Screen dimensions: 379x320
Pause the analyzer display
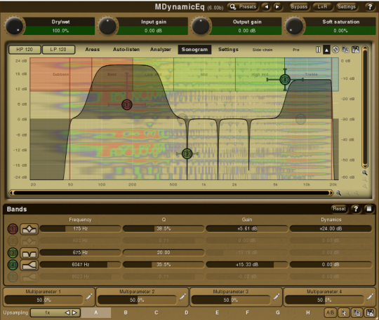pyautogui.click(x=318, y=50)
